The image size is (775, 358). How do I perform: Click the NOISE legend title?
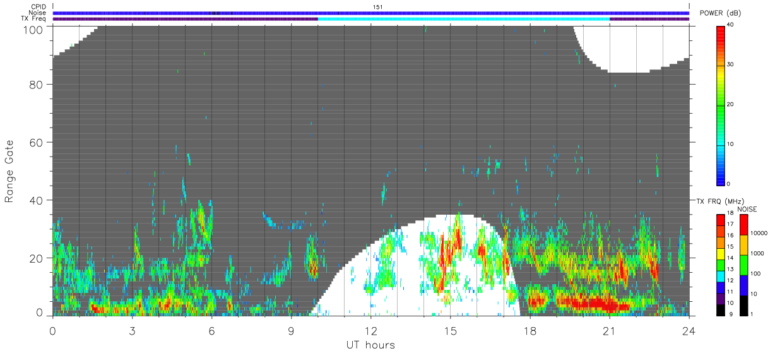pyautogui.click(x=747, y=209)
